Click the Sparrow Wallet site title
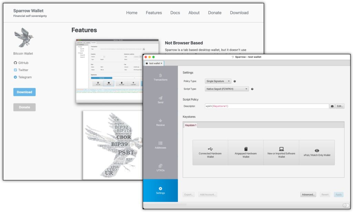This screenshot has width=353, height=212. click(x=28, y=11)
